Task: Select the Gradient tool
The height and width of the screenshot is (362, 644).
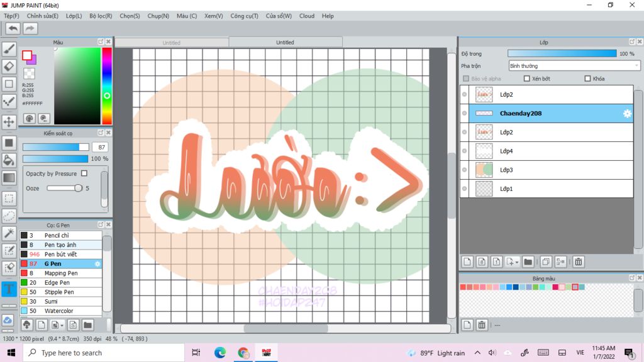Action: [9, 178]
